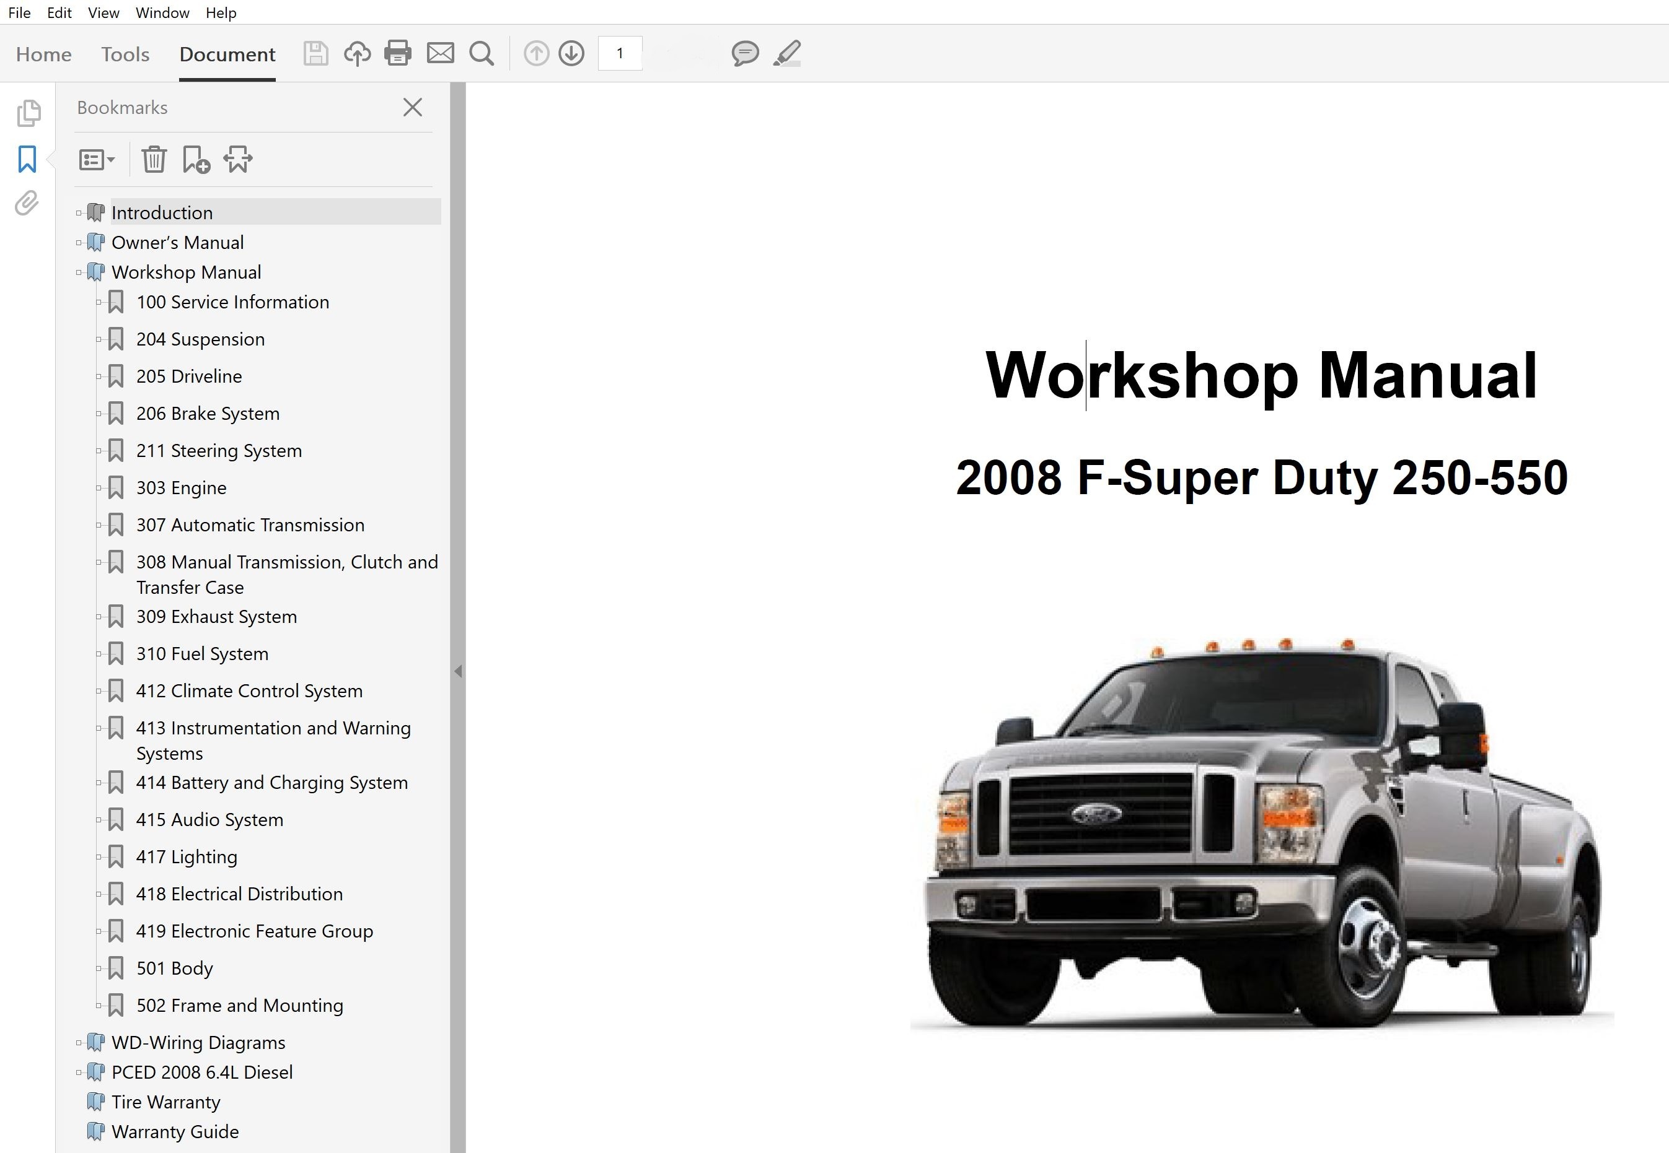Jump to 412 Climate Control System
This screenshot has width=1669, height=1153.
point(249,690)
